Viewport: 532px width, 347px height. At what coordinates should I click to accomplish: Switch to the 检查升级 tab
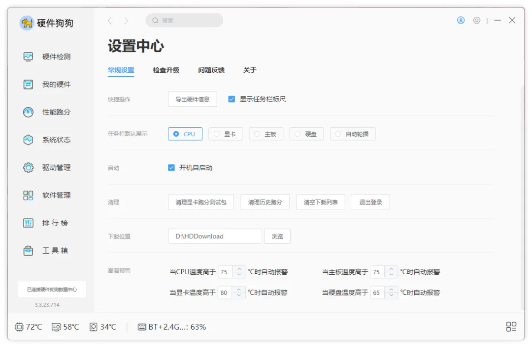(x=166, y=70)
